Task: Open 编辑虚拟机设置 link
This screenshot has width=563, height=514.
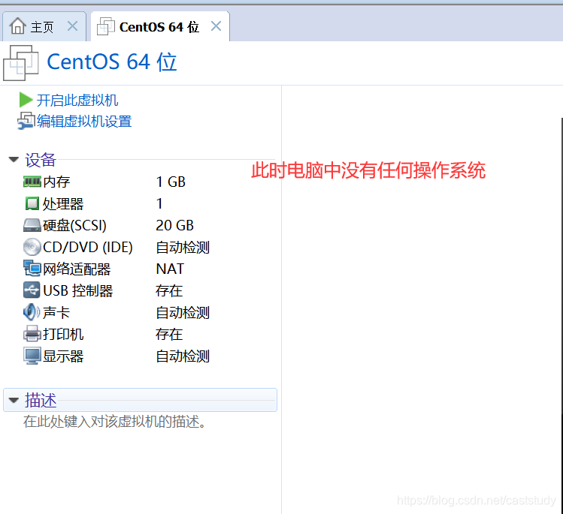Action: [84, 121]
